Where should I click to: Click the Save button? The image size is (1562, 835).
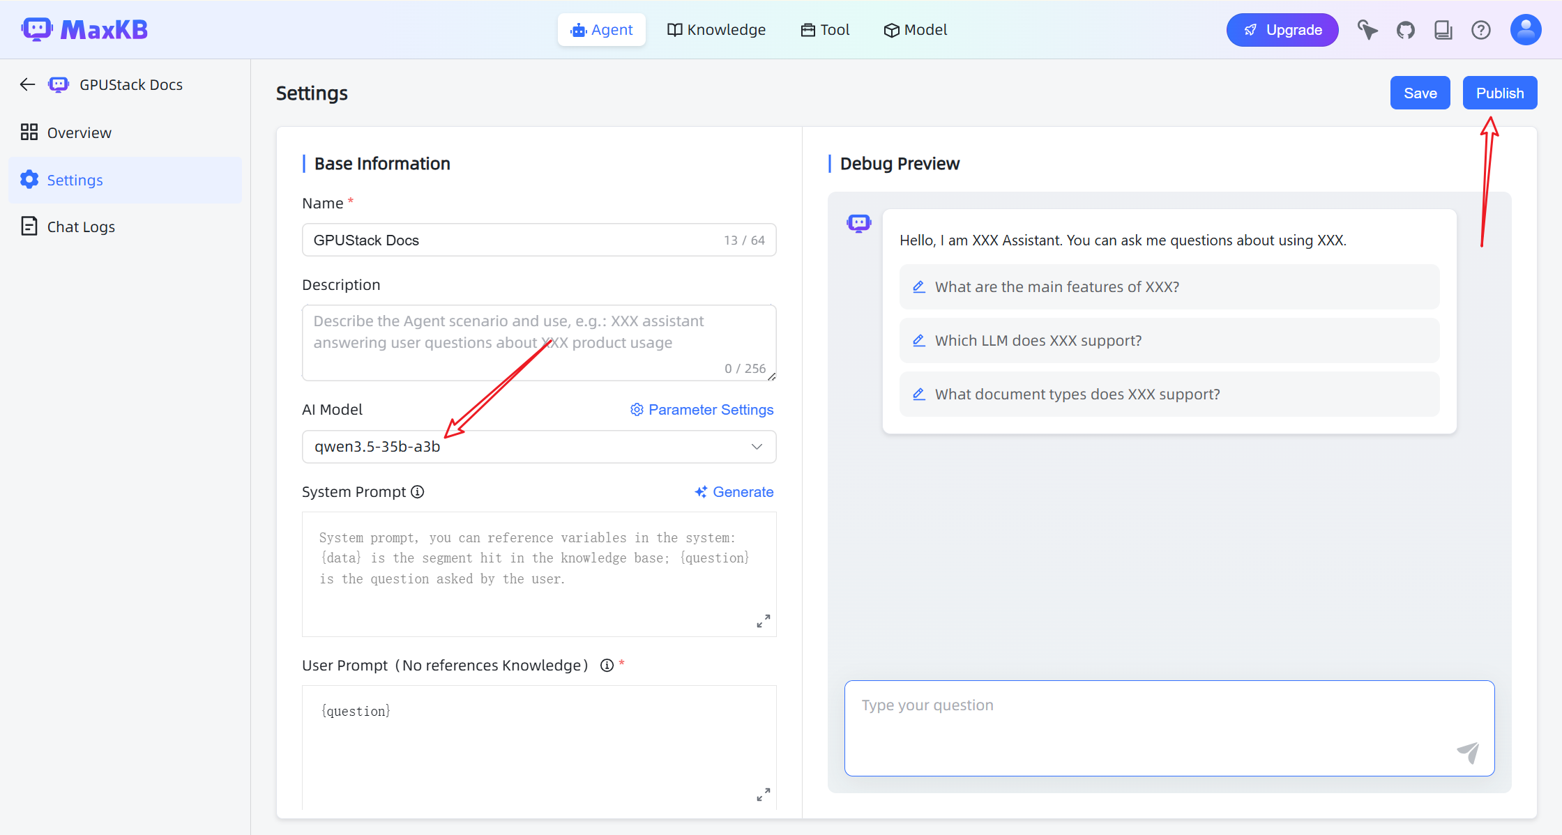pyautogui.click(x=1420, y=93)
